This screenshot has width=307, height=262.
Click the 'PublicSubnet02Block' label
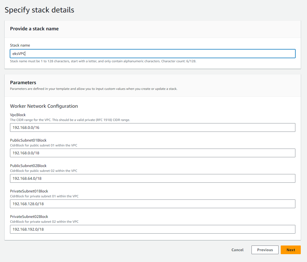28,166
